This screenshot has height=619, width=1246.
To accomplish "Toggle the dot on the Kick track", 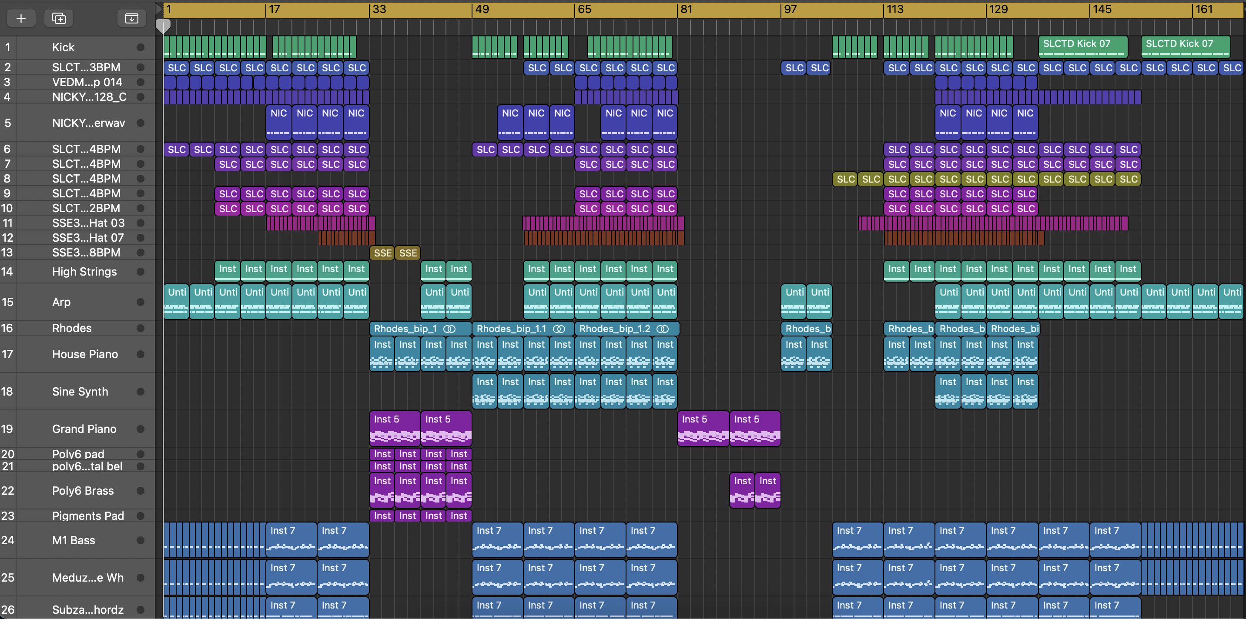I will [140, 47].
